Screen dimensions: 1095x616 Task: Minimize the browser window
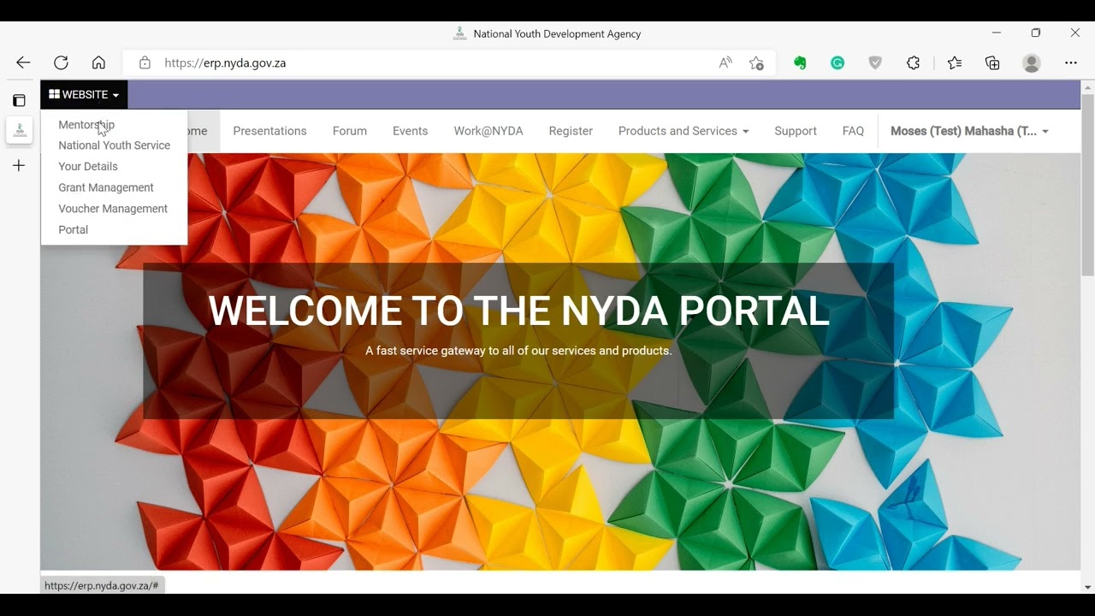(x=997, y=33)
